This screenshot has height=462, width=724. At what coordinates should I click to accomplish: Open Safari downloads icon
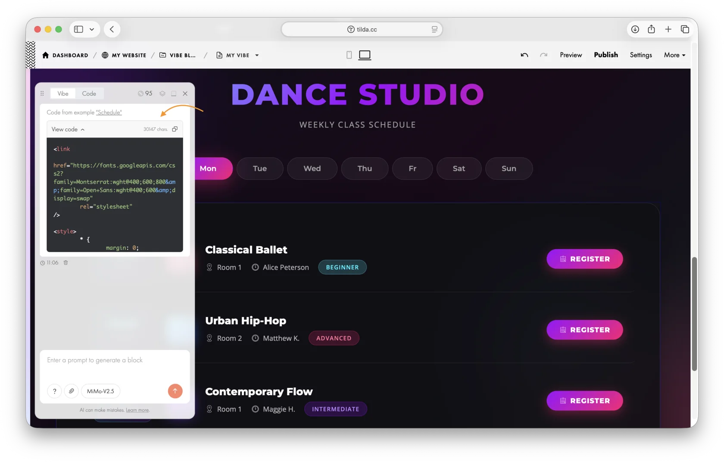pyautogui.click(x=635, y=29)
